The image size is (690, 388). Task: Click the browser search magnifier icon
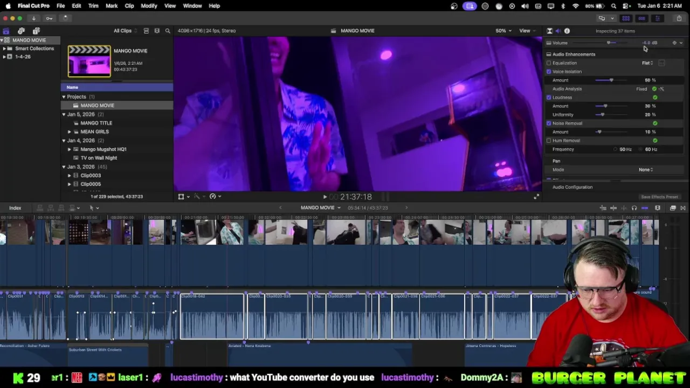coord(168,31)
